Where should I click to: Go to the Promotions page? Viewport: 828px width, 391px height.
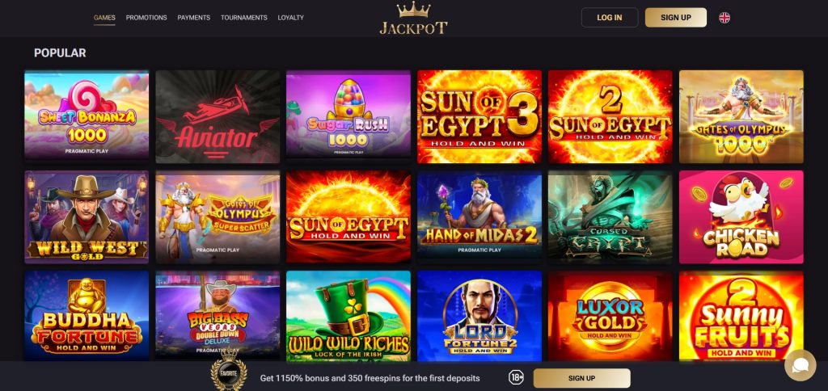[x=146, y=18]
